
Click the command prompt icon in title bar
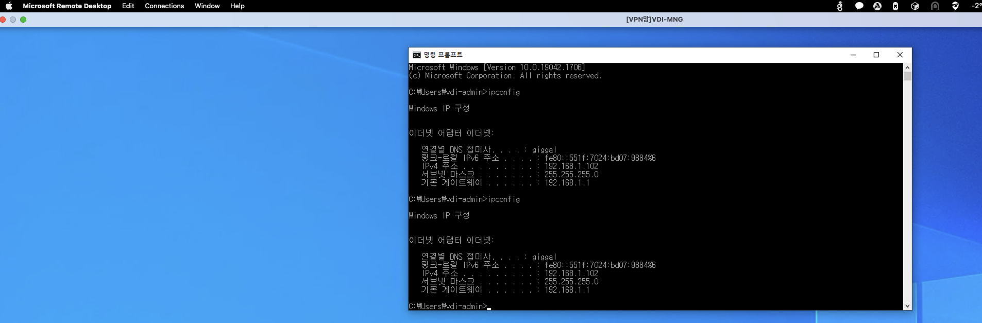click(416, 55)
